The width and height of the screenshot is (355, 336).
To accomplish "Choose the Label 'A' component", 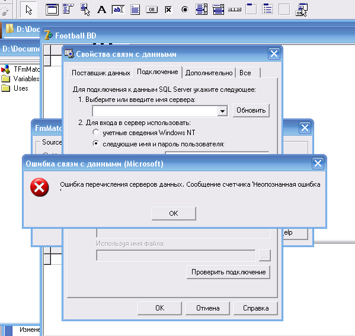I will (101, 9).
